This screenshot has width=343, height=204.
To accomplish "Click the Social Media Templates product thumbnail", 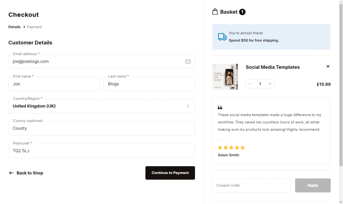I will coord(225,77).
